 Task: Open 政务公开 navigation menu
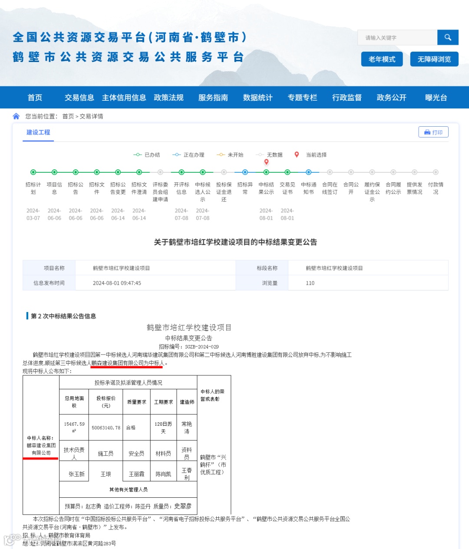click(x=392, y=98)
